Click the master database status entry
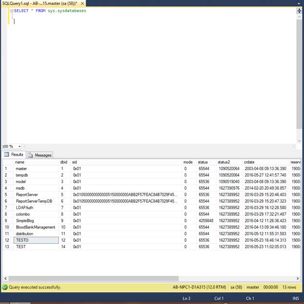Image resolution: width=304 pixels, height=304 pixels. click(x=253, y=287)
